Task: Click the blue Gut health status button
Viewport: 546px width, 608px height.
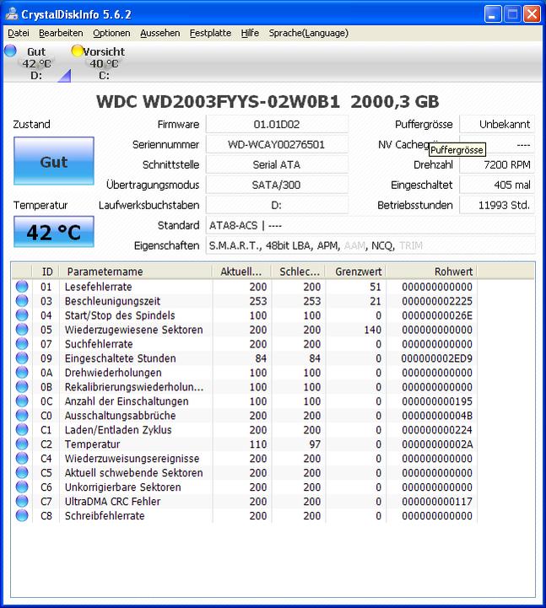Action: coord(53,161)
